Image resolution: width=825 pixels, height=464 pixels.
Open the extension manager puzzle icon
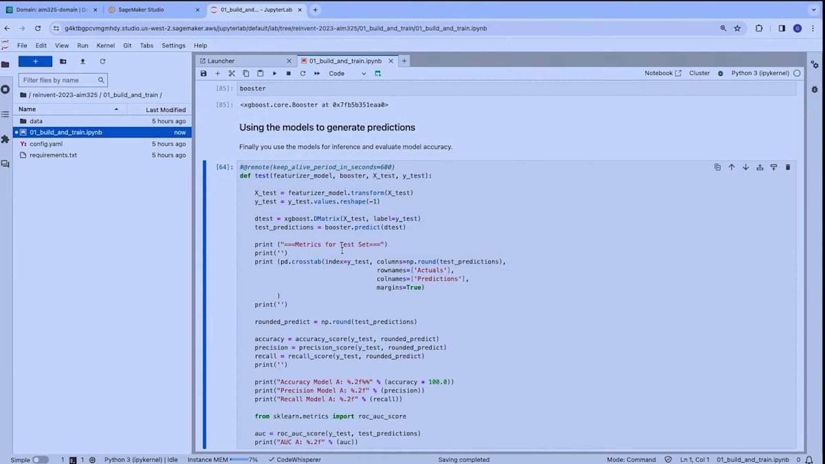point(5,139)
